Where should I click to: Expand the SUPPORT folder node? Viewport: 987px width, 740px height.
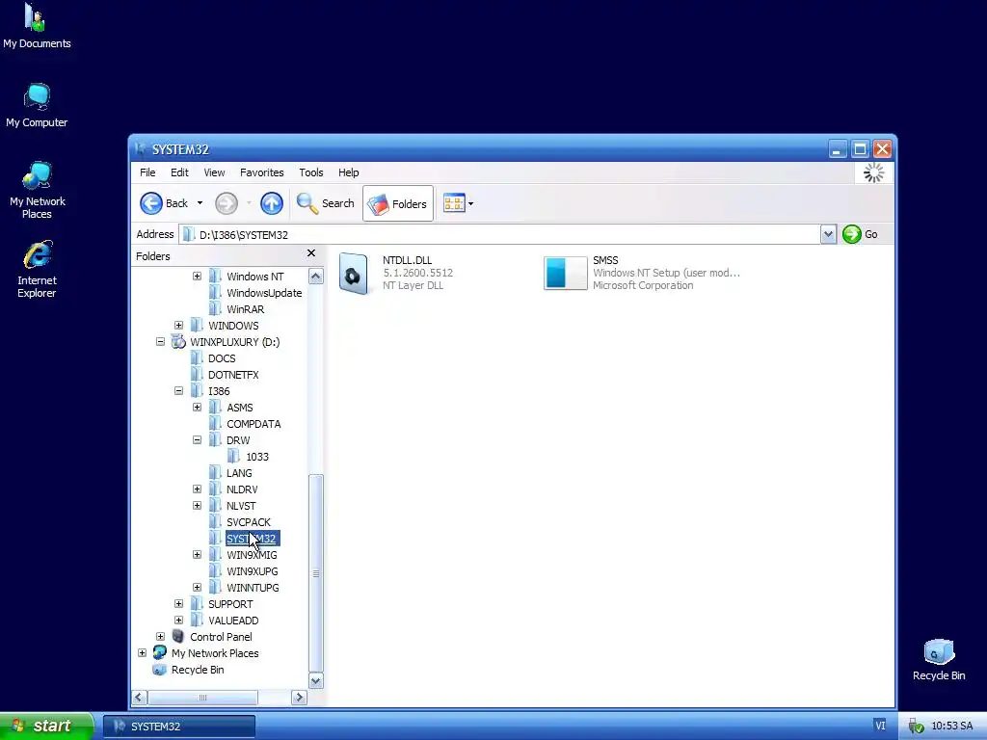(x=178, y=603)
